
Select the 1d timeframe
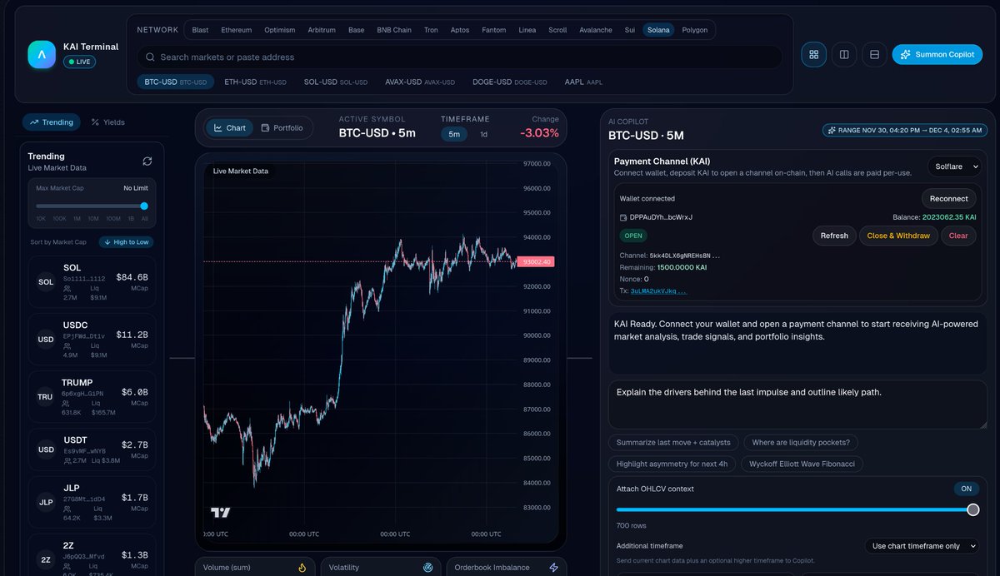[x=484, y=134]
